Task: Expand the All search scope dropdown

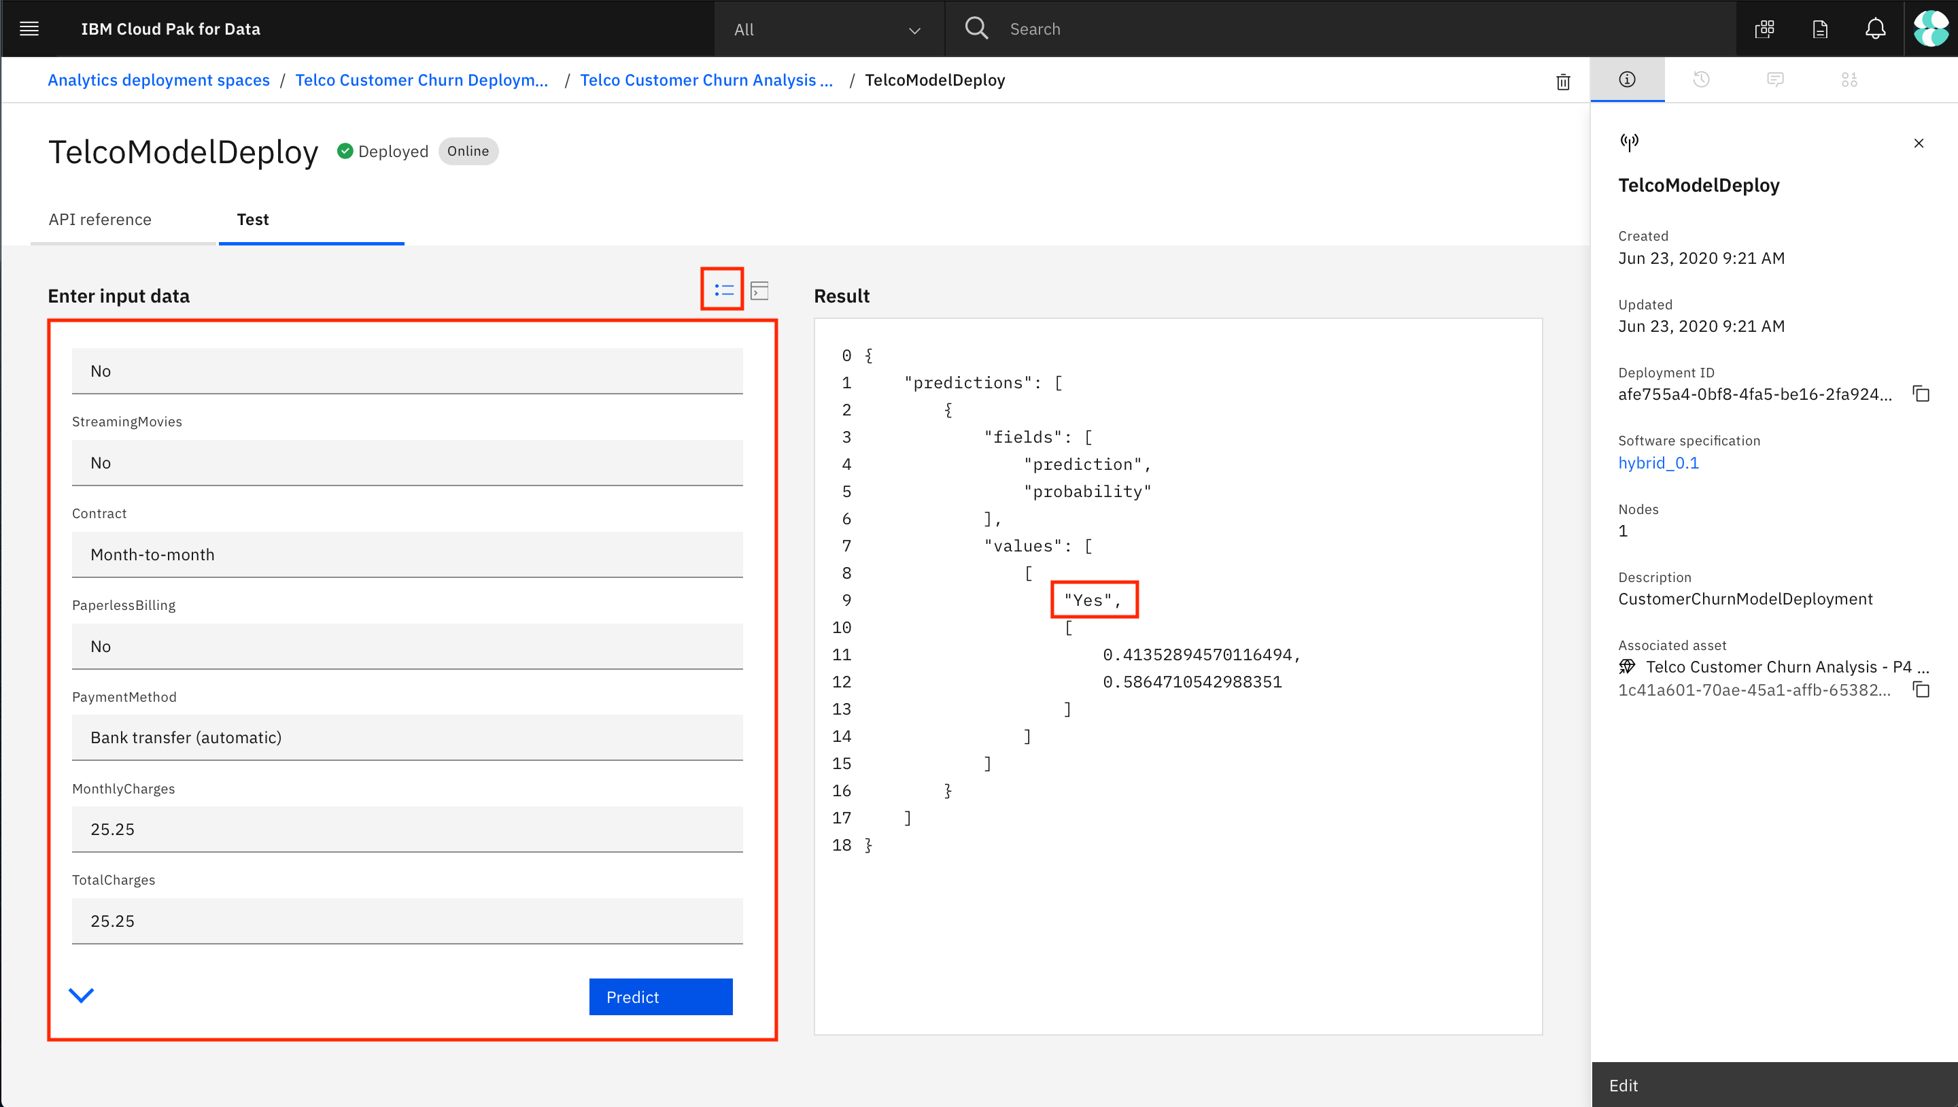Action: 828,30
